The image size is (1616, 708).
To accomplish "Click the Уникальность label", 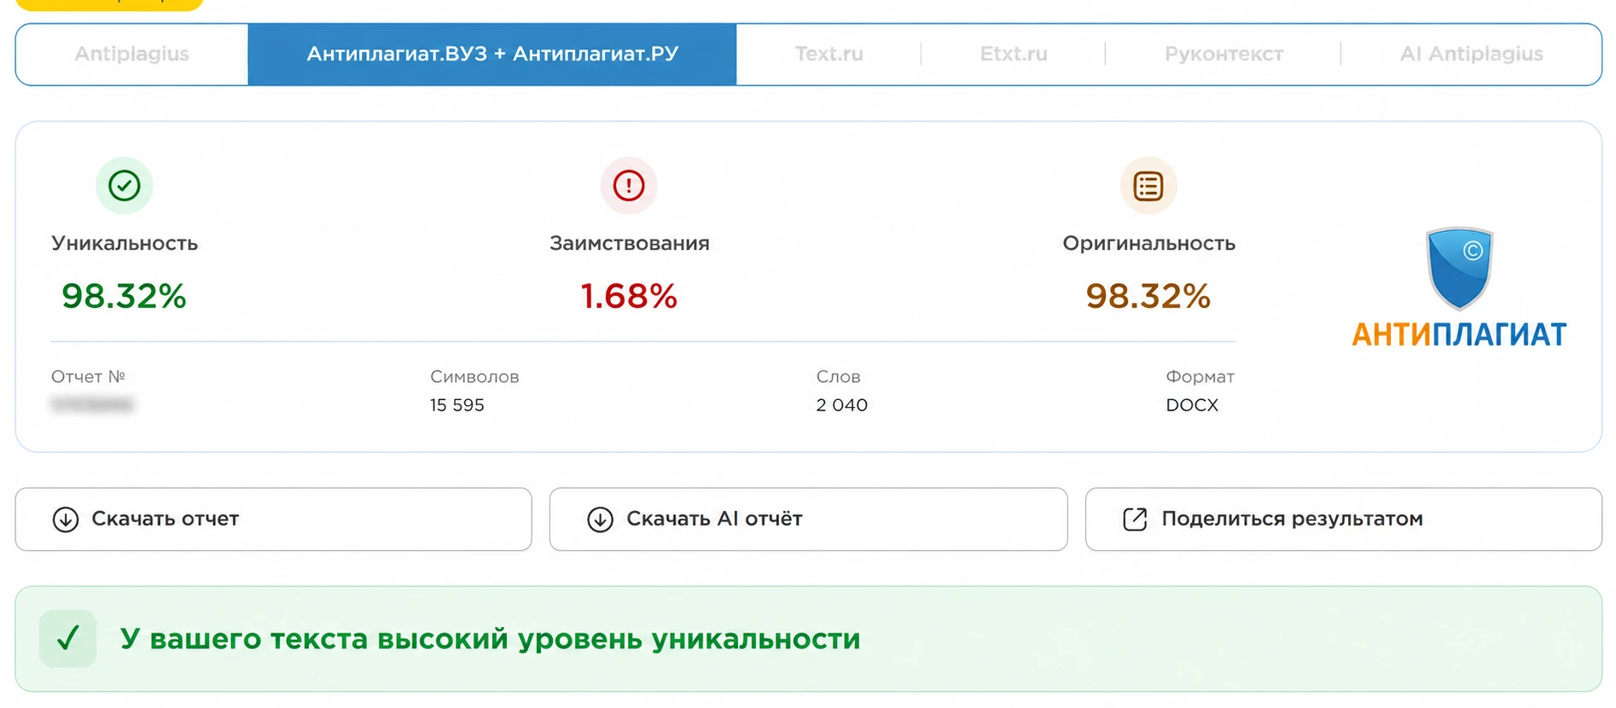I will click(125, 243).
